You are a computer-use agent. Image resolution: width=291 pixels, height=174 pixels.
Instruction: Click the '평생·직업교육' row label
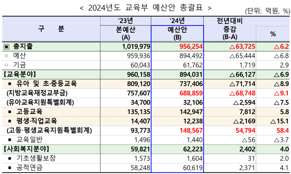[x=37, y=121]
